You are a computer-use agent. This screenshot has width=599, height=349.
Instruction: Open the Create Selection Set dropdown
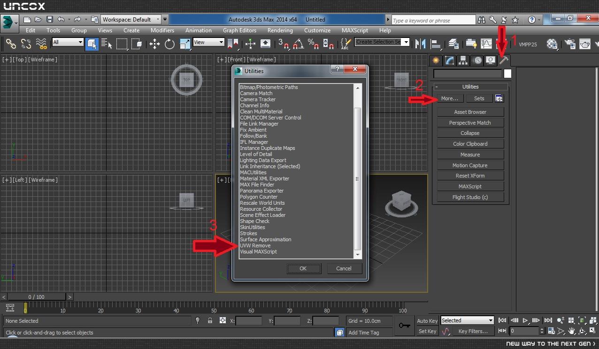[x=382, y=42]
